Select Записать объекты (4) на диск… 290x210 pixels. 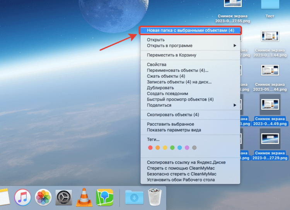pyautogui.click(x=191, y=82)
